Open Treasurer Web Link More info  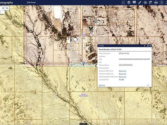point(122,74)
